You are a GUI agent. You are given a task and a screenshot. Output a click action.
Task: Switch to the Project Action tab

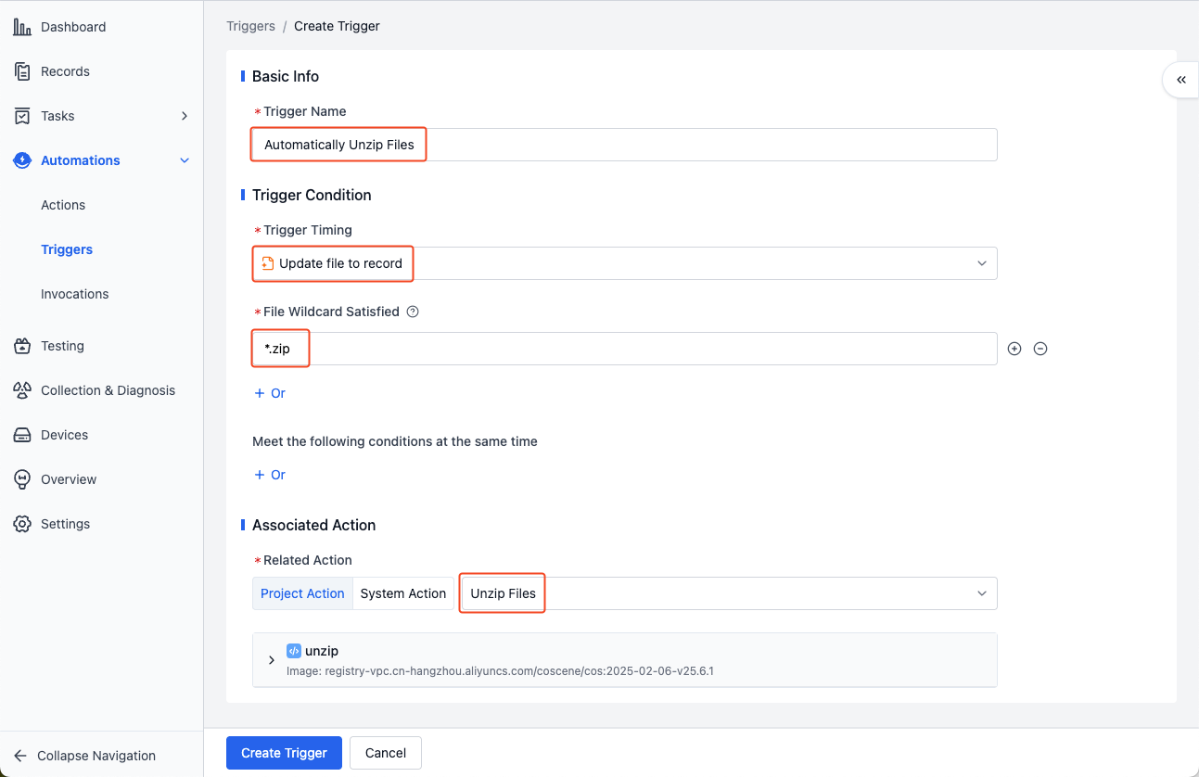(x=302, y=593)
